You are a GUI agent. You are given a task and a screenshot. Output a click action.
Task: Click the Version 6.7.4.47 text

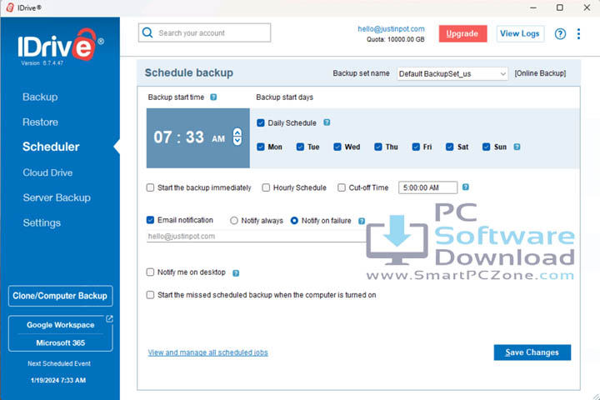coord(42,63)
